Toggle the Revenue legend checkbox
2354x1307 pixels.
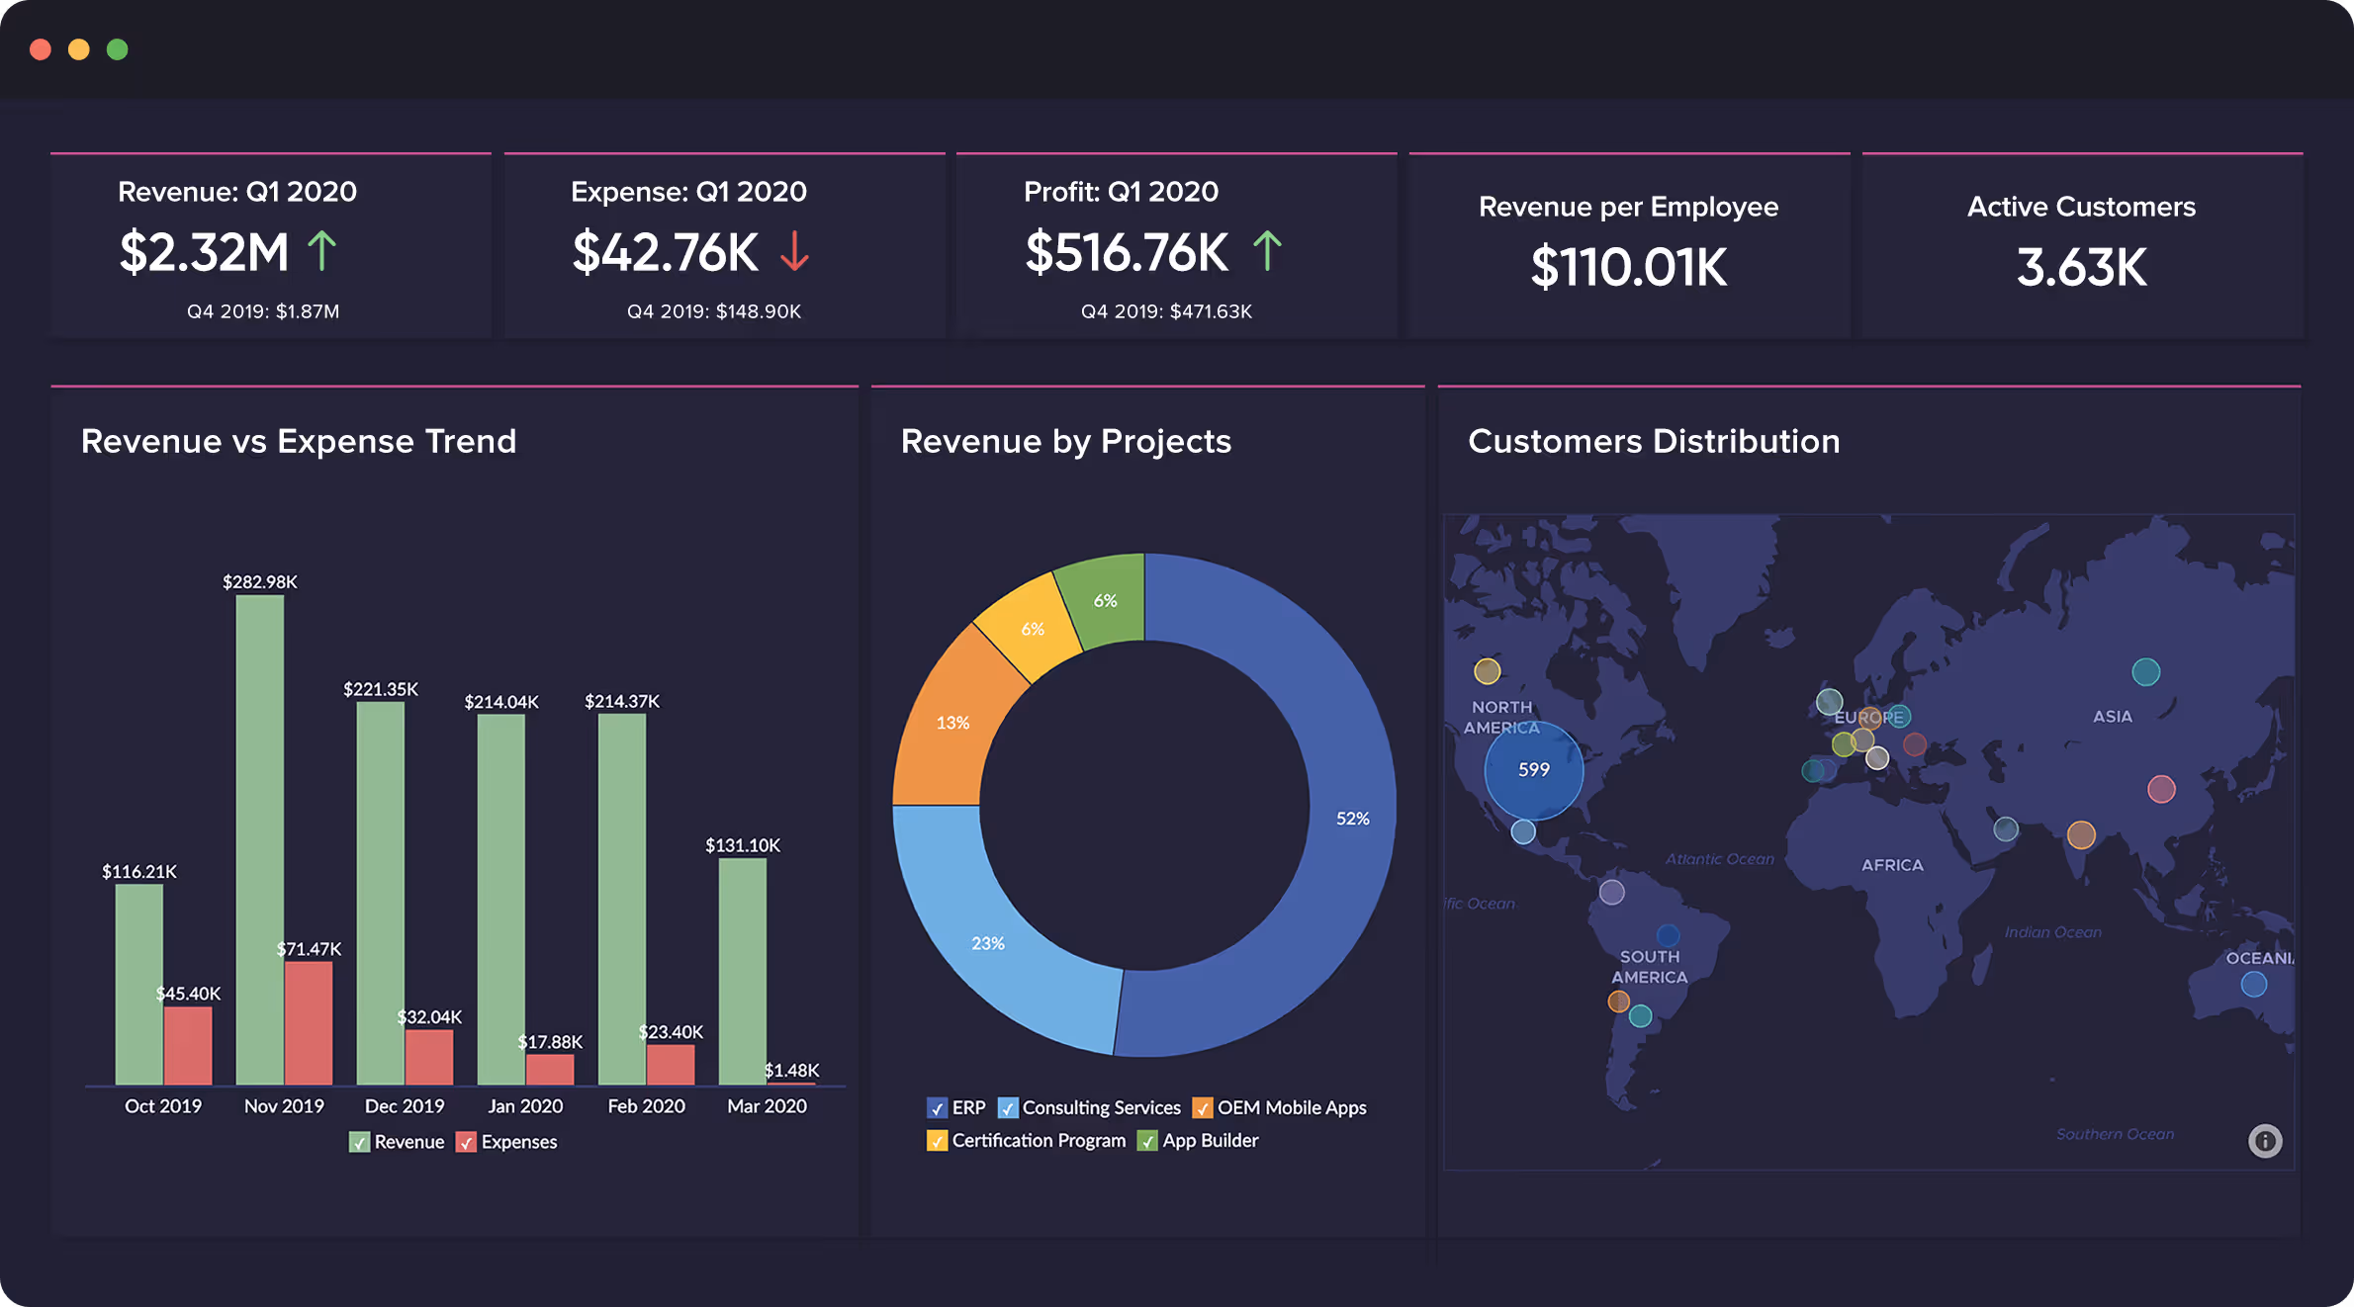360,1142
